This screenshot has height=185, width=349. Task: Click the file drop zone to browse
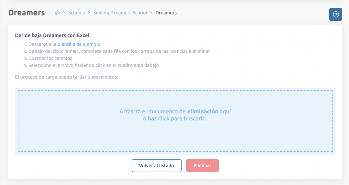click(x=175, y=137)
